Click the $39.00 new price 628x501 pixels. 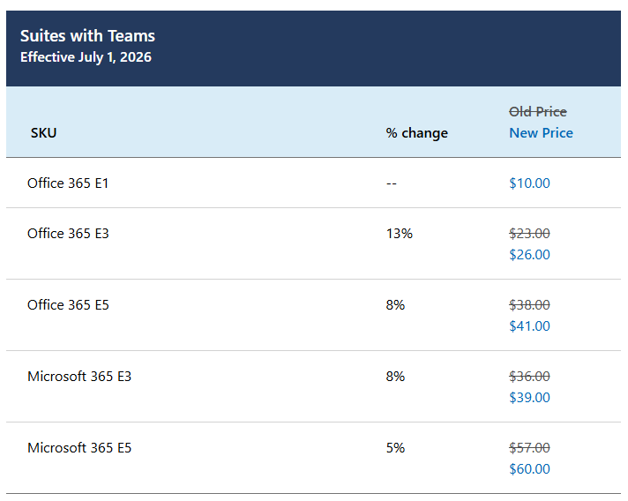(529, 398)
